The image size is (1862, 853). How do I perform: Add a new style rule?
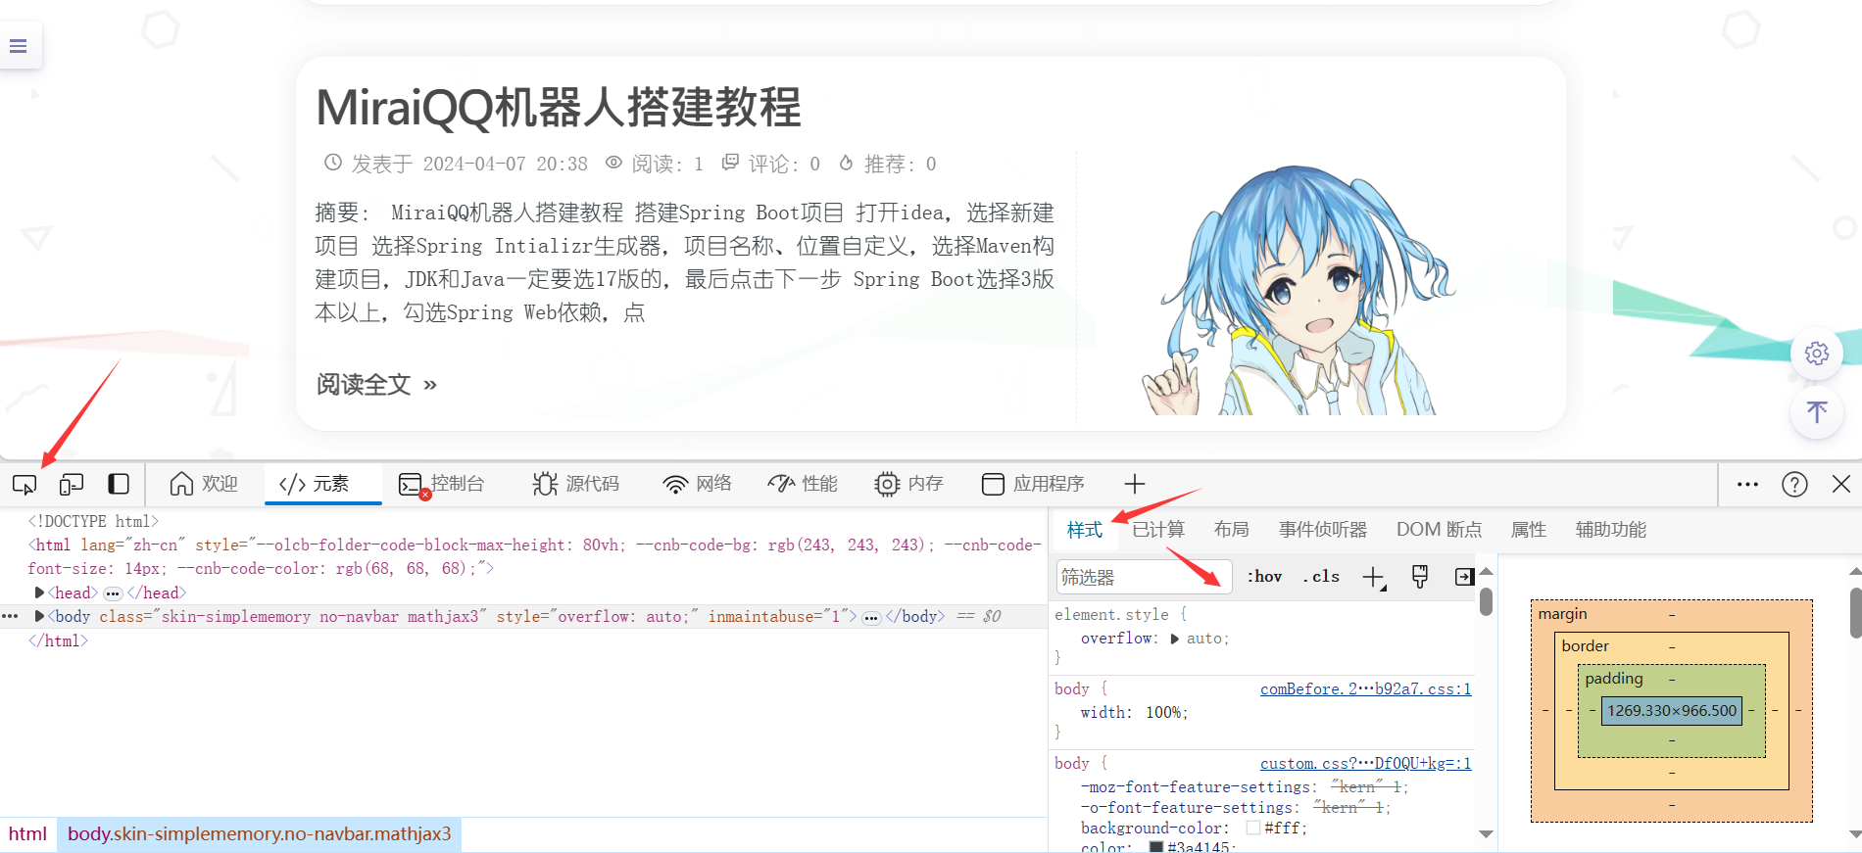click(1374, 578)
